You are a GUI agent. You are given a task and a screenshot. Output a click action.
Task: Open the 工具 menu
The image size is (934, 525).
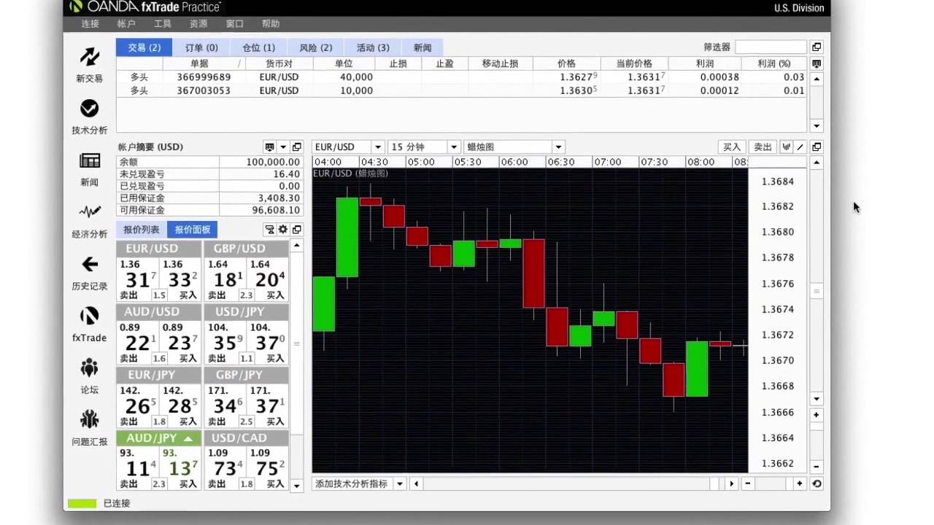pos(163,24)
